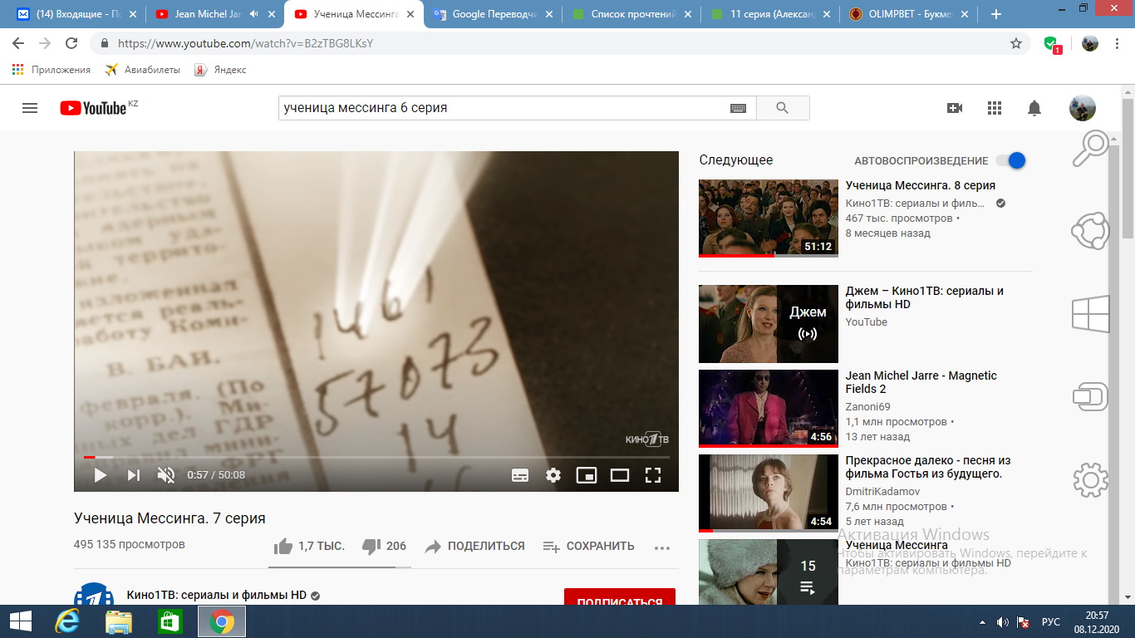The image size is (1135, 638).
Task: Switch keyboard language РУС in tray
Action: [1051, 621]
